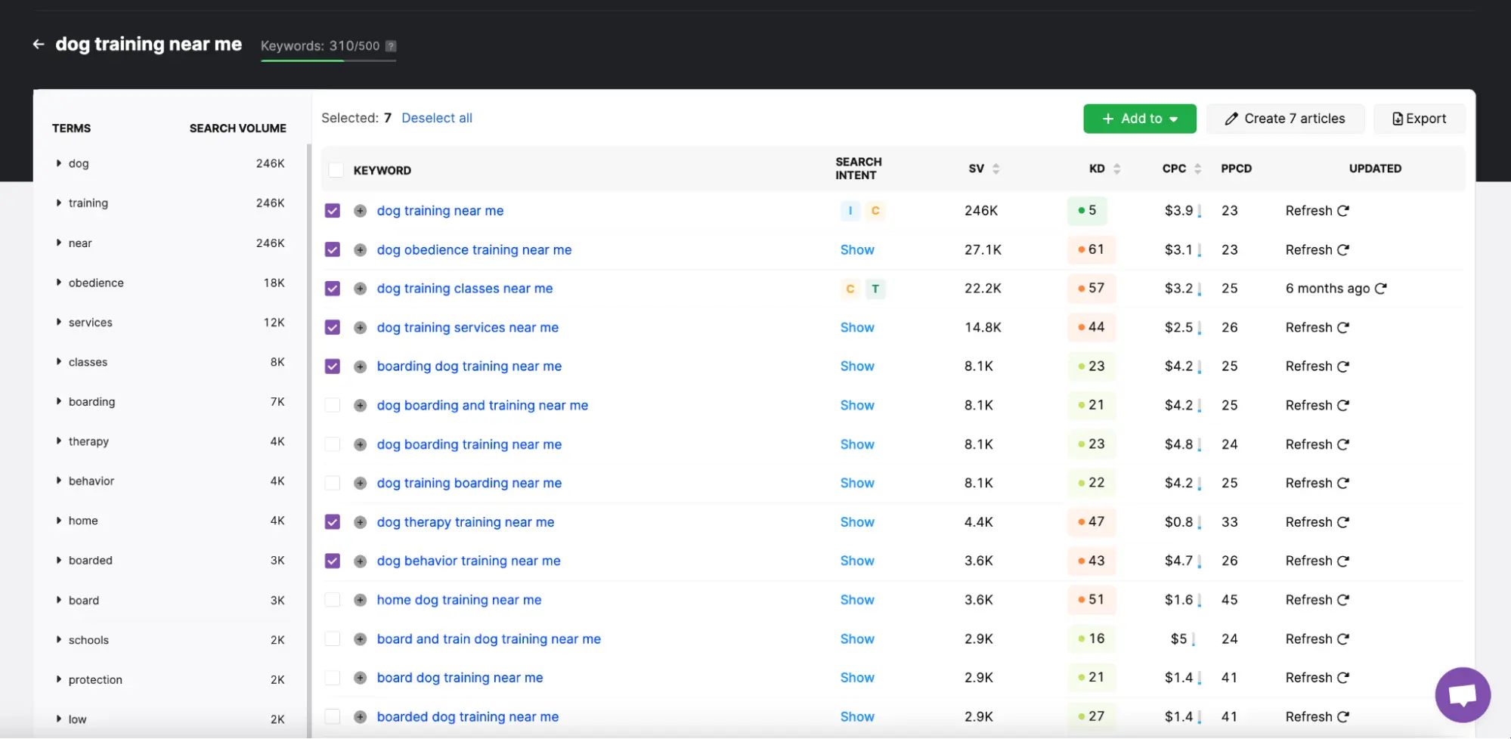This screenshot has width=1511, height=739.
Task: Open the chat support bubble
Action: tap(1463, 694)
